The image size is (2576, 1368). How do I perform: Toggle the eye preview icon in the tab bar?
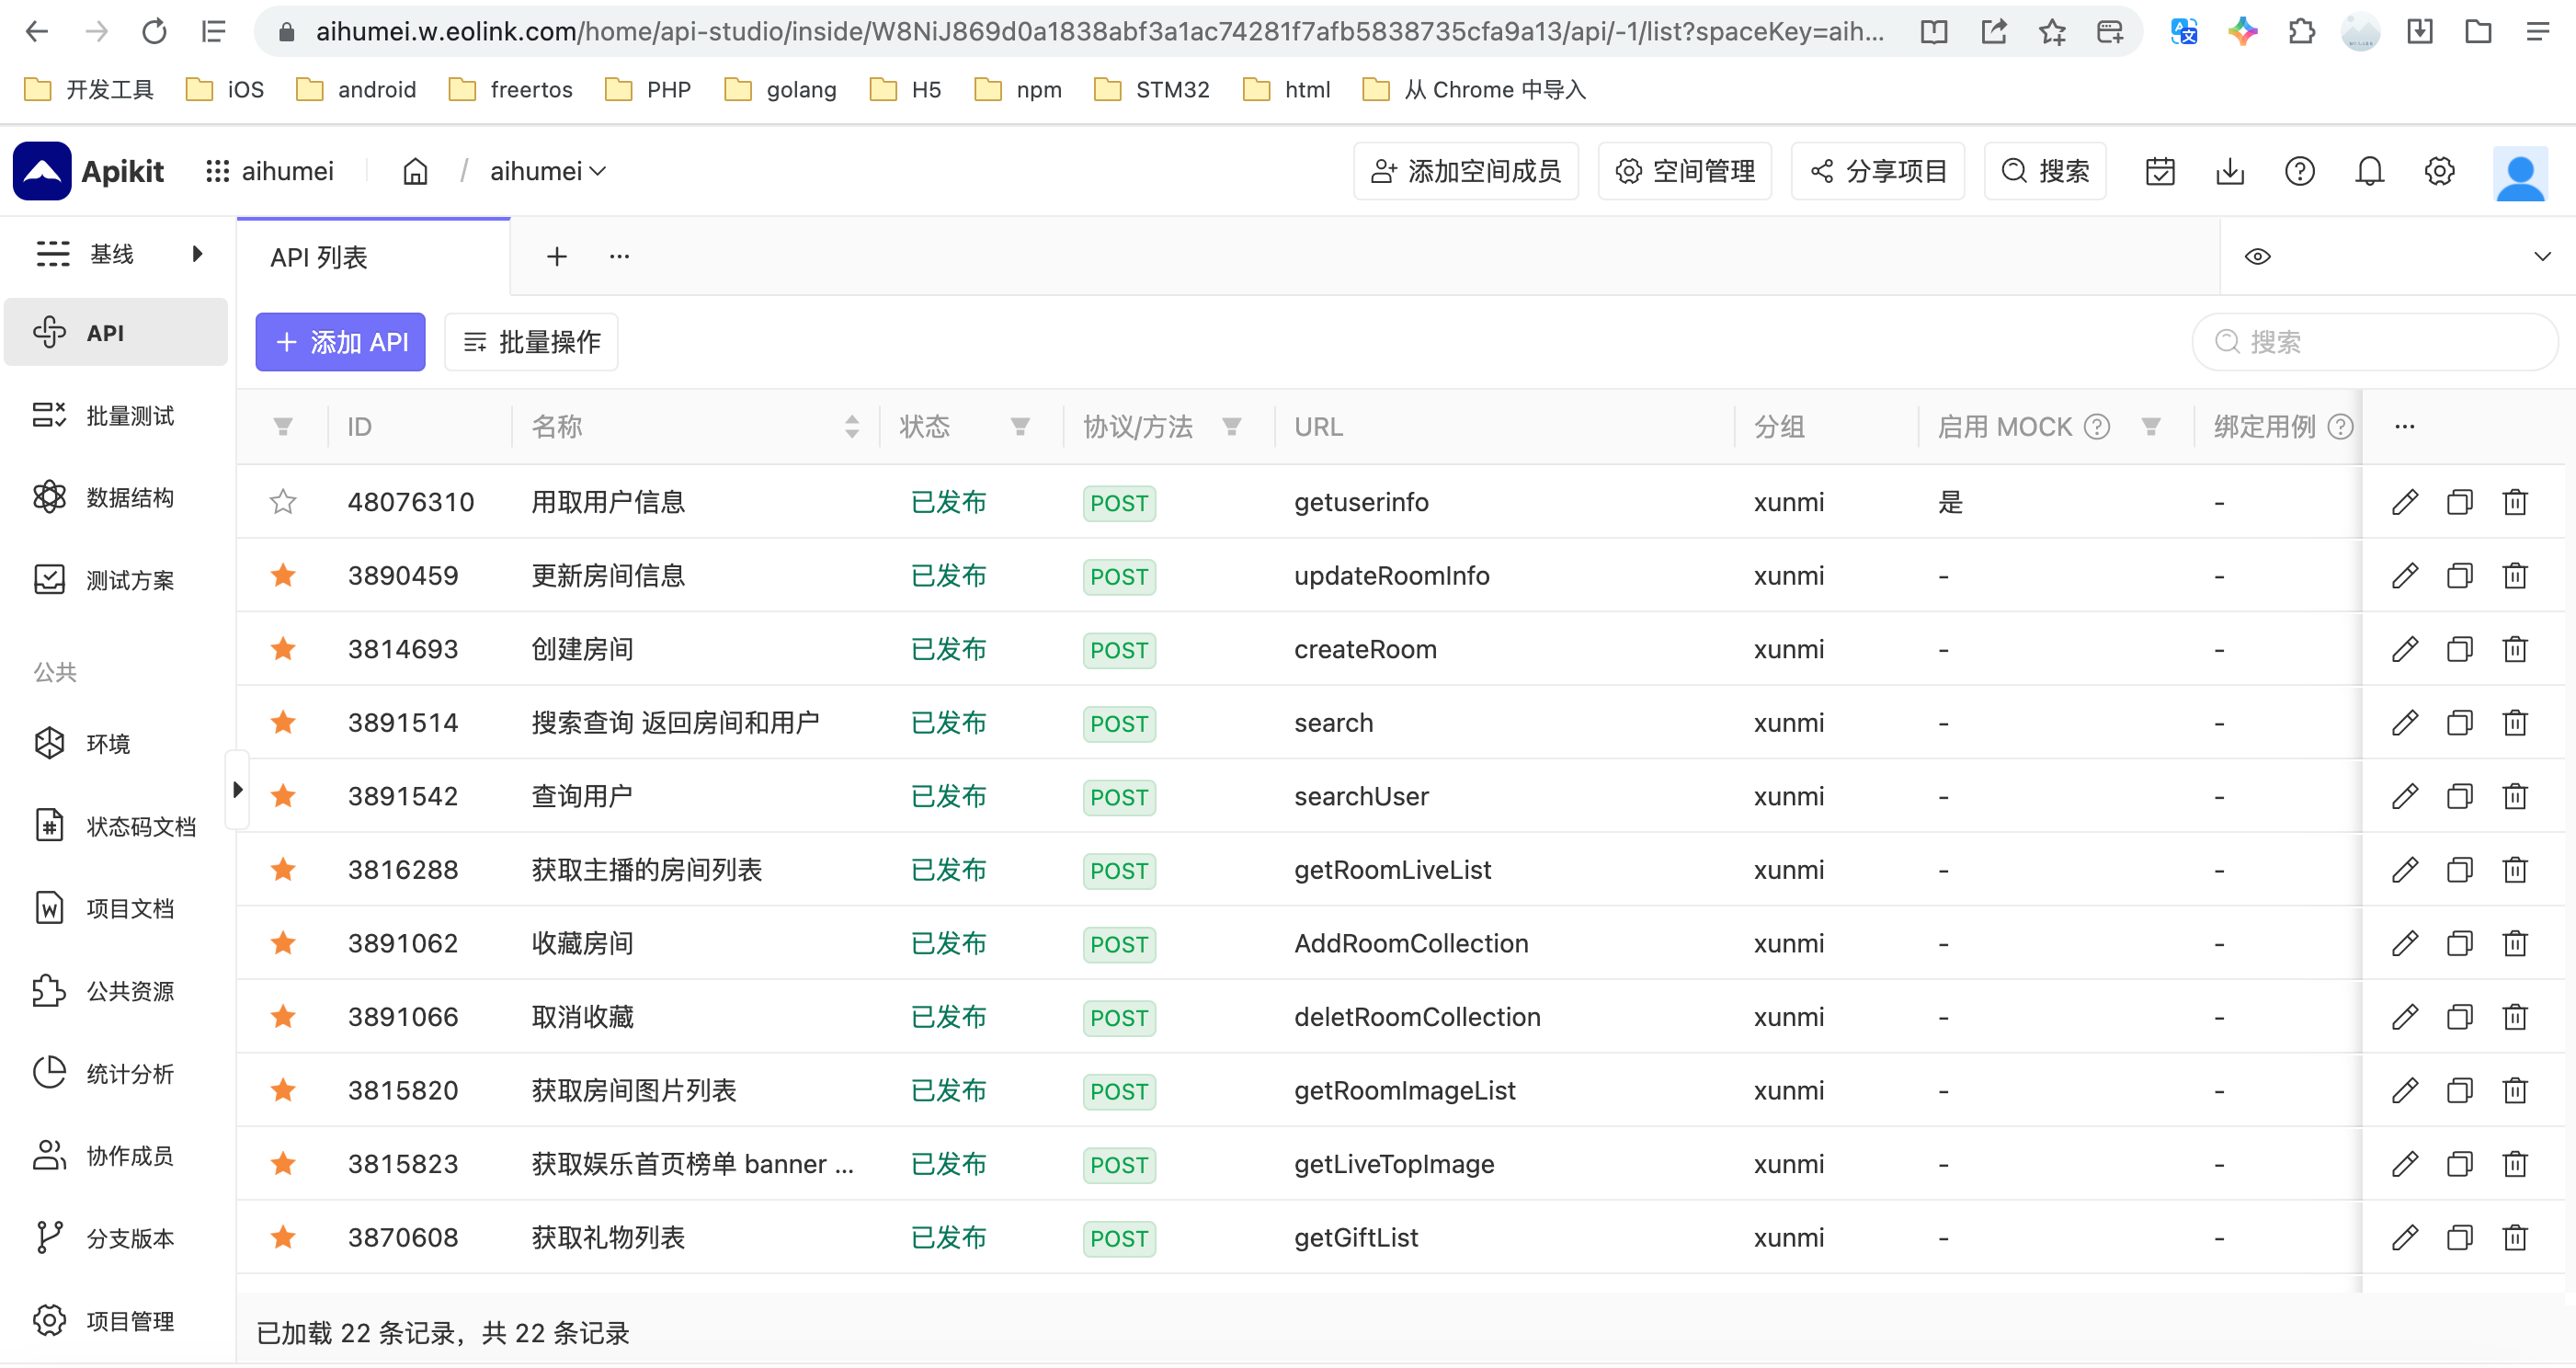pos(2257,257)
